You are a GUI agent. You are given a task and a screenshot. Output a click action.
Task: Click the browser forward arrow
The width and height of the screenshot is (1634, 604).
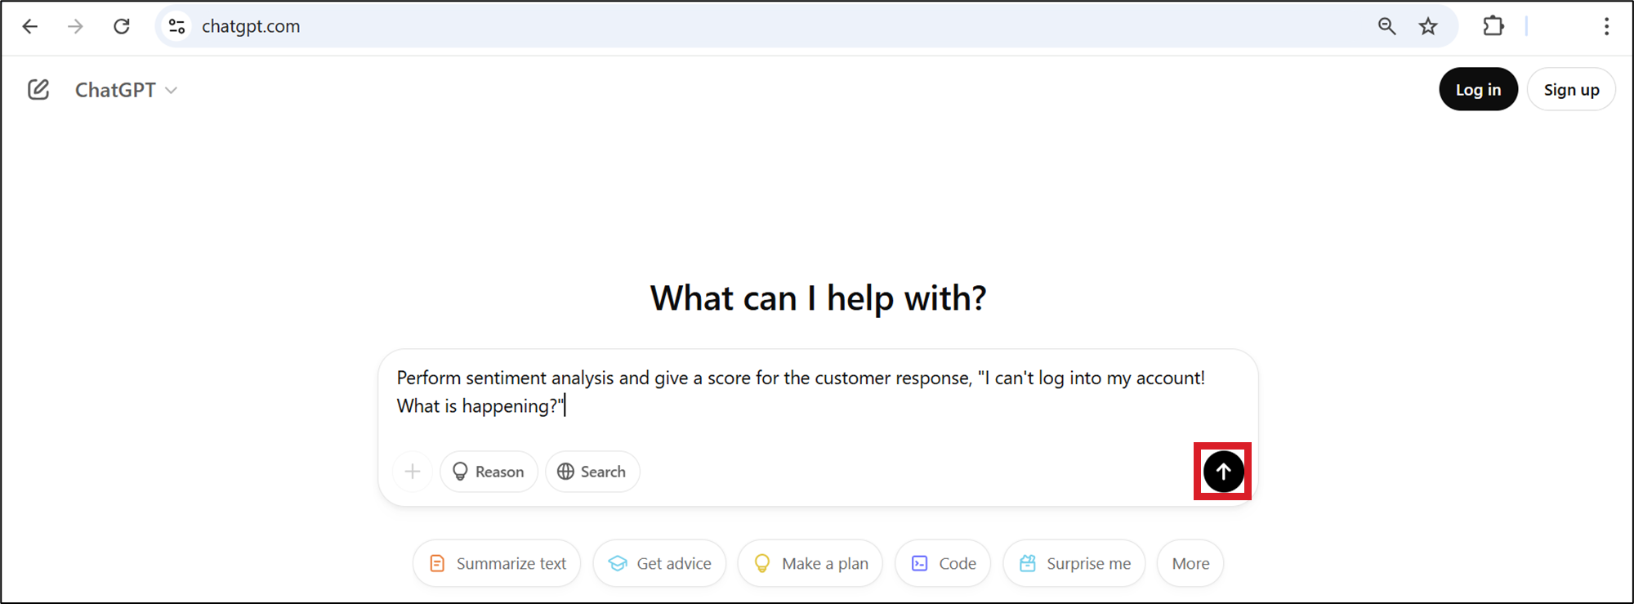pos(75,26)
